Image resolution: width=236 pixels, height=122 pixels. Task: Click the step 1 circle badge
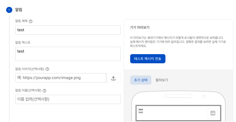9,10
